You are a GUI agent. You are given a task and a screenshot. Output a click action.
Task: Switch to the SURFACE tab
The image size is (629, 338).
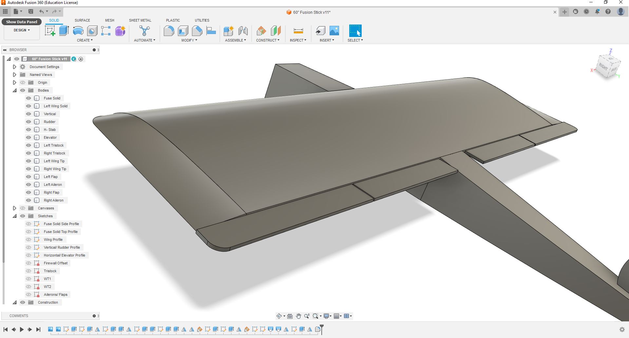(82, 20)
